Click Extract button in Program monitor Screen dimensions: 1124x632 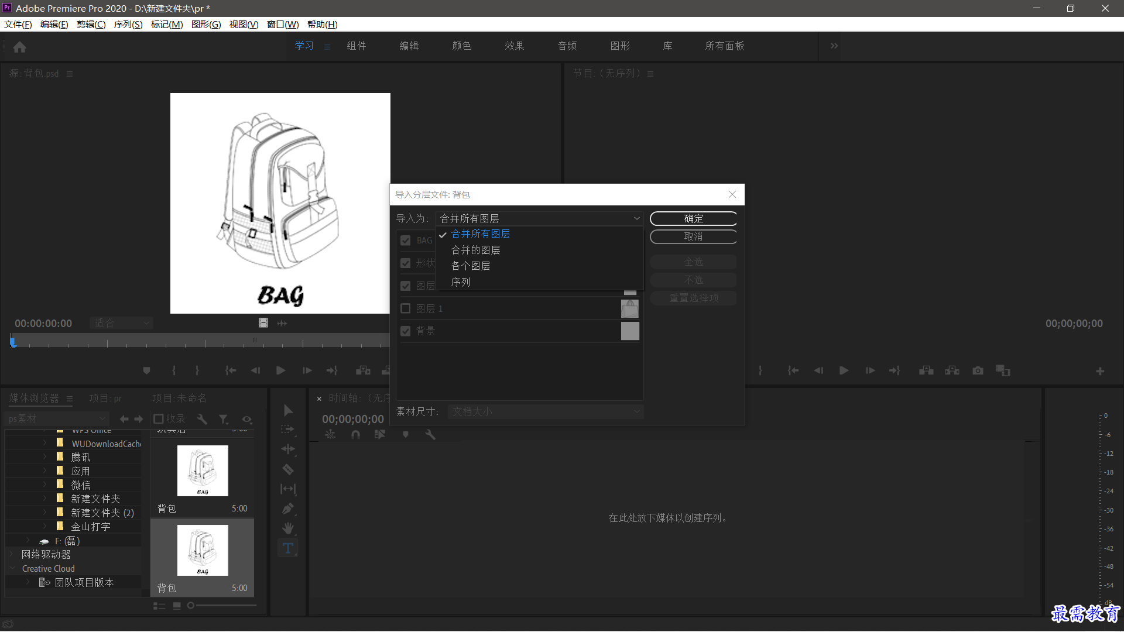point(952,370)
